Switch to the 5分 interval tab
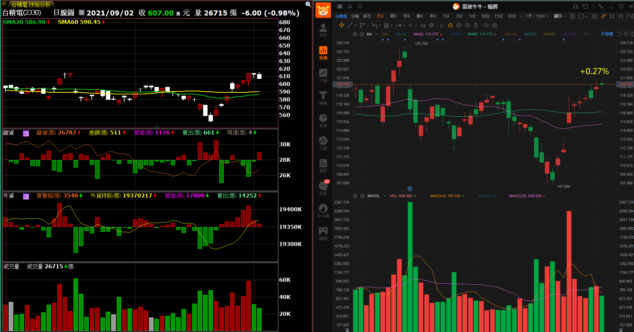 click(472, 16)
